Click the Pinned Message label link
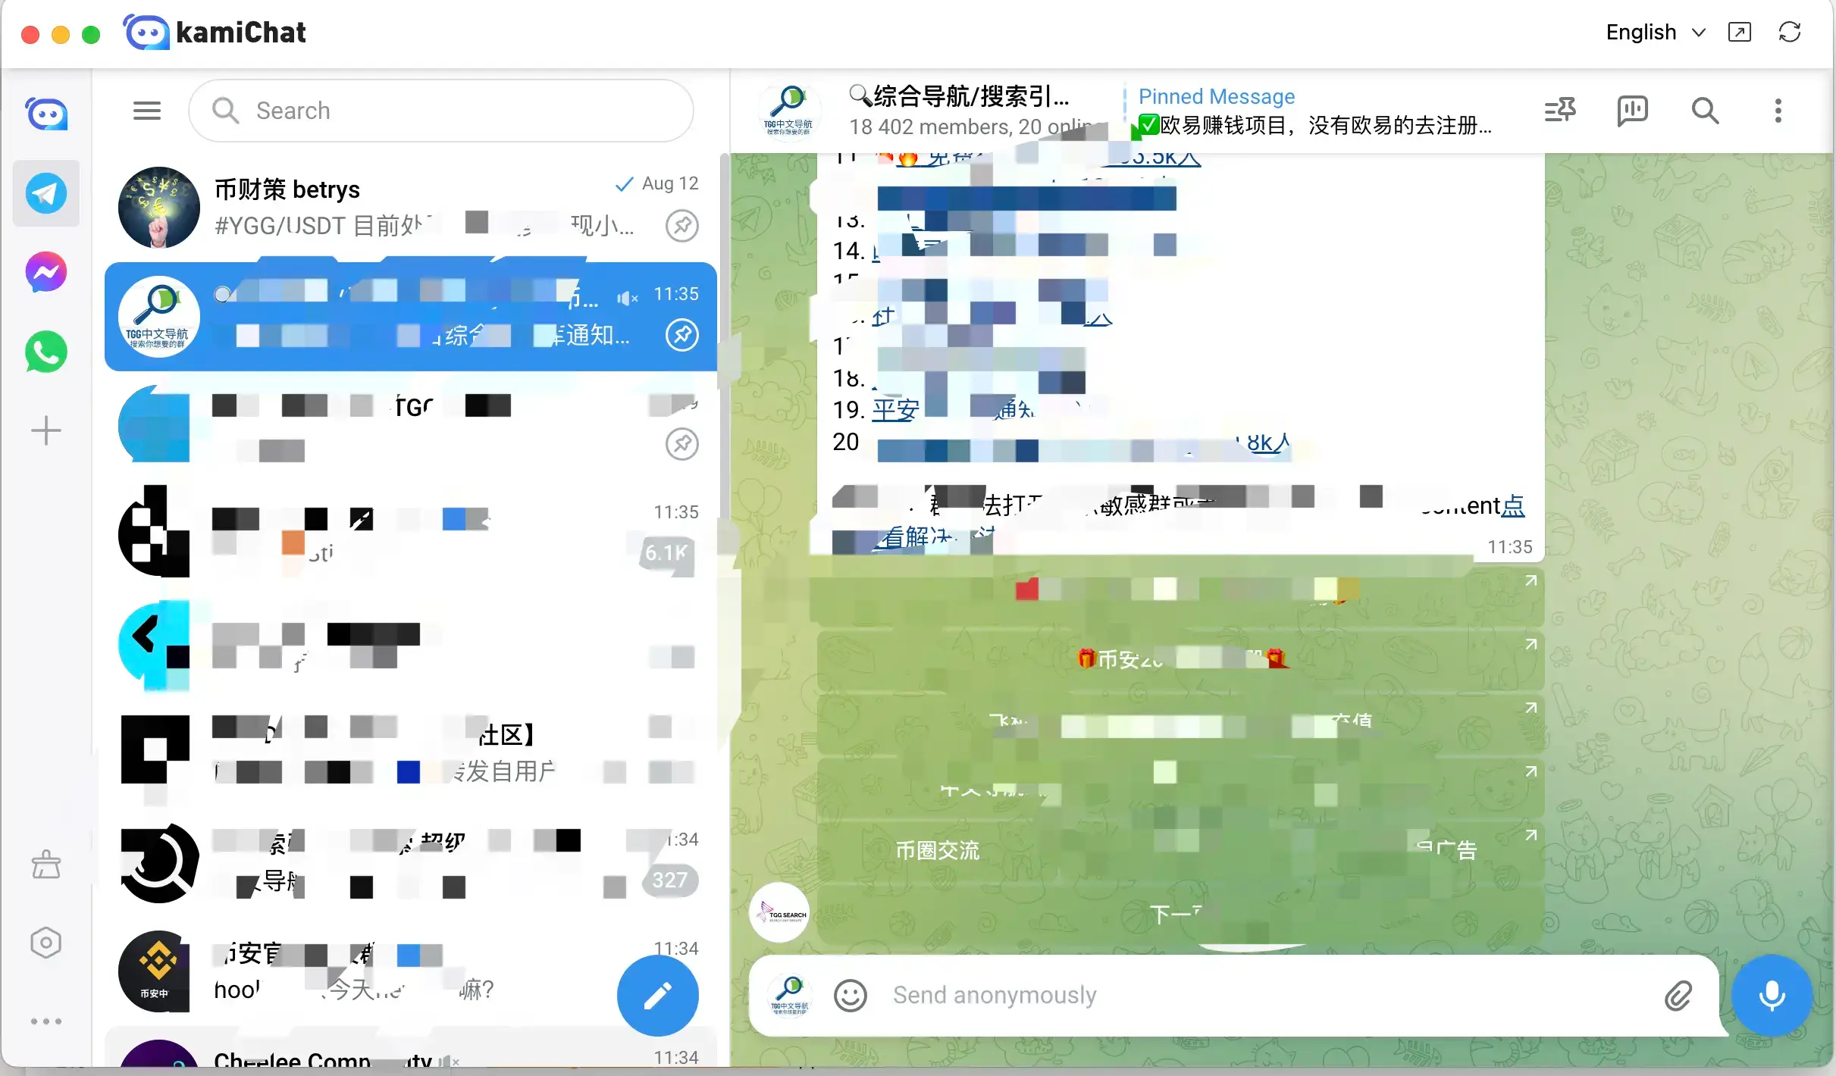 (1217, 96)
